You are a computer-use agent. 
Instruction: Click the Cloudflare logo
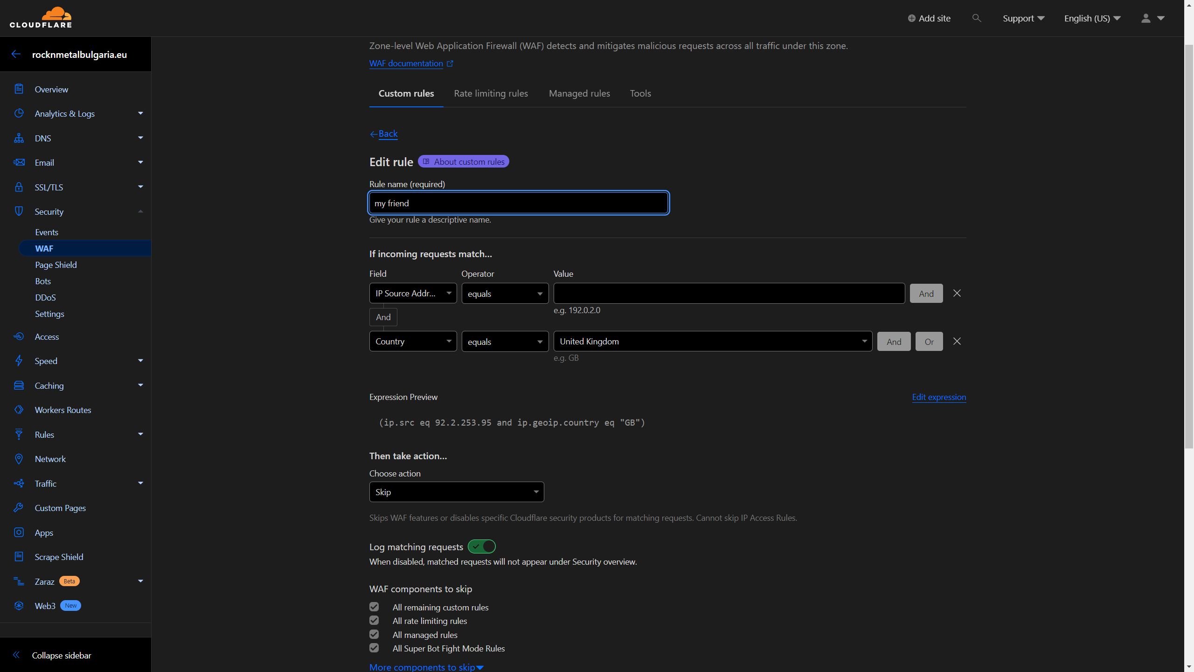click(41, 17)
